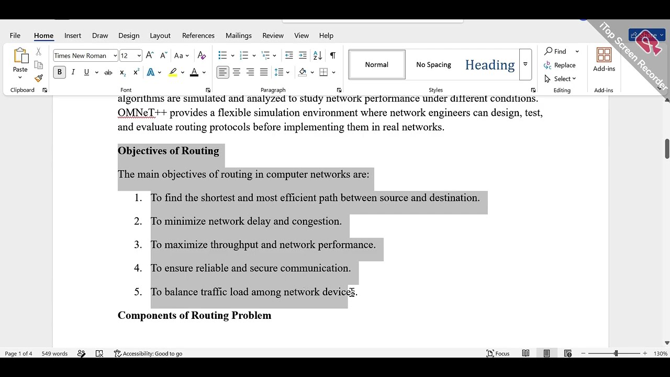Enable Focus mode
The image size is (670, 377).
tap(498, 353)
